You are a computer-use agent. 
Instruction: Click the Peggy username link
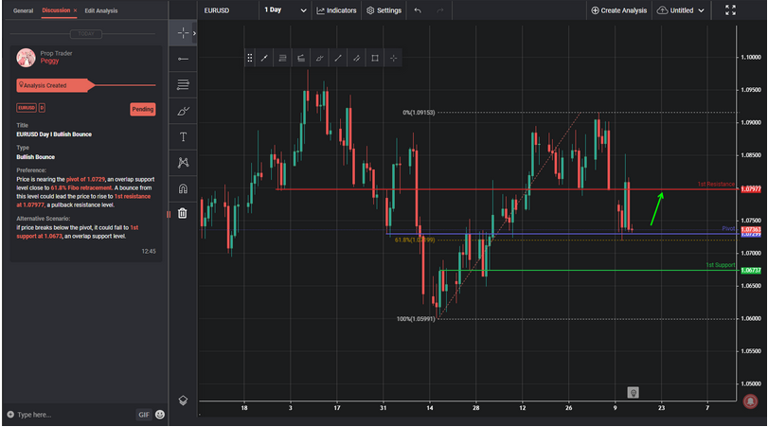coord(49,61)
